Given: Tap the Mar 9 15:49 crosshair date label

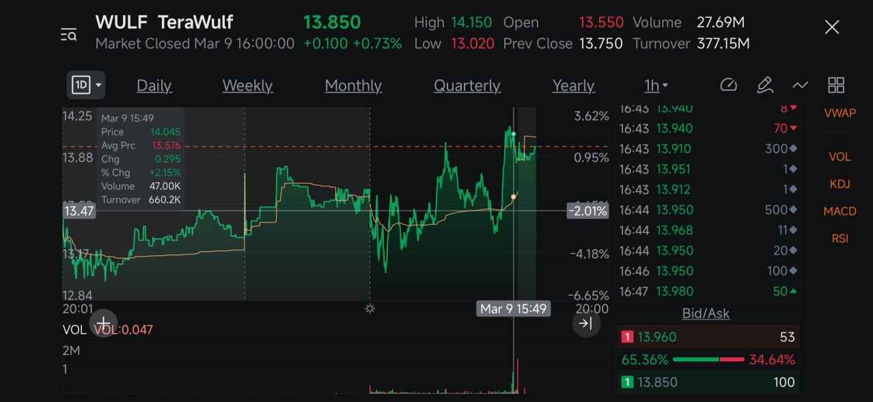Looking at the screenshot, I should pyautogui.click(x=513, y=308).
